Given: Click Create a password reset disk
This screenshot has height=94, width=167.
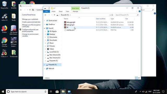Looking at the screenshot, I should [31, 22].
